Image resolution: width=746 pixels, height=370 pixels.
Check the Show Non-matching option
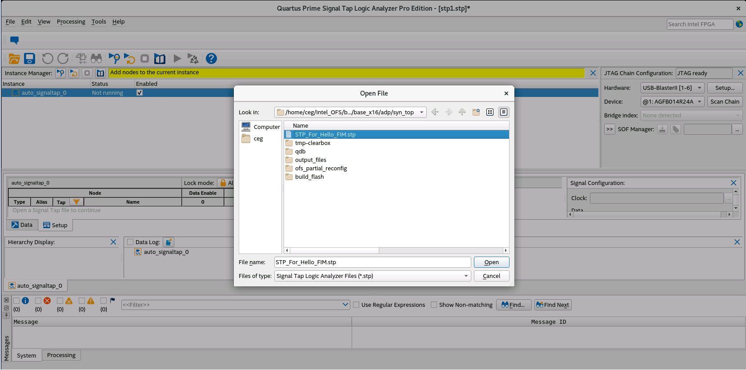[x=434, y=305]
